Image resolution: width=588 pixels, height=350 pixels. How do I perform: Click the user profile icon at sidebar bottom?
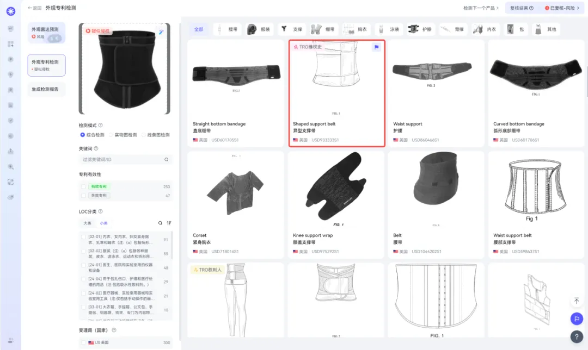point(10,340)
